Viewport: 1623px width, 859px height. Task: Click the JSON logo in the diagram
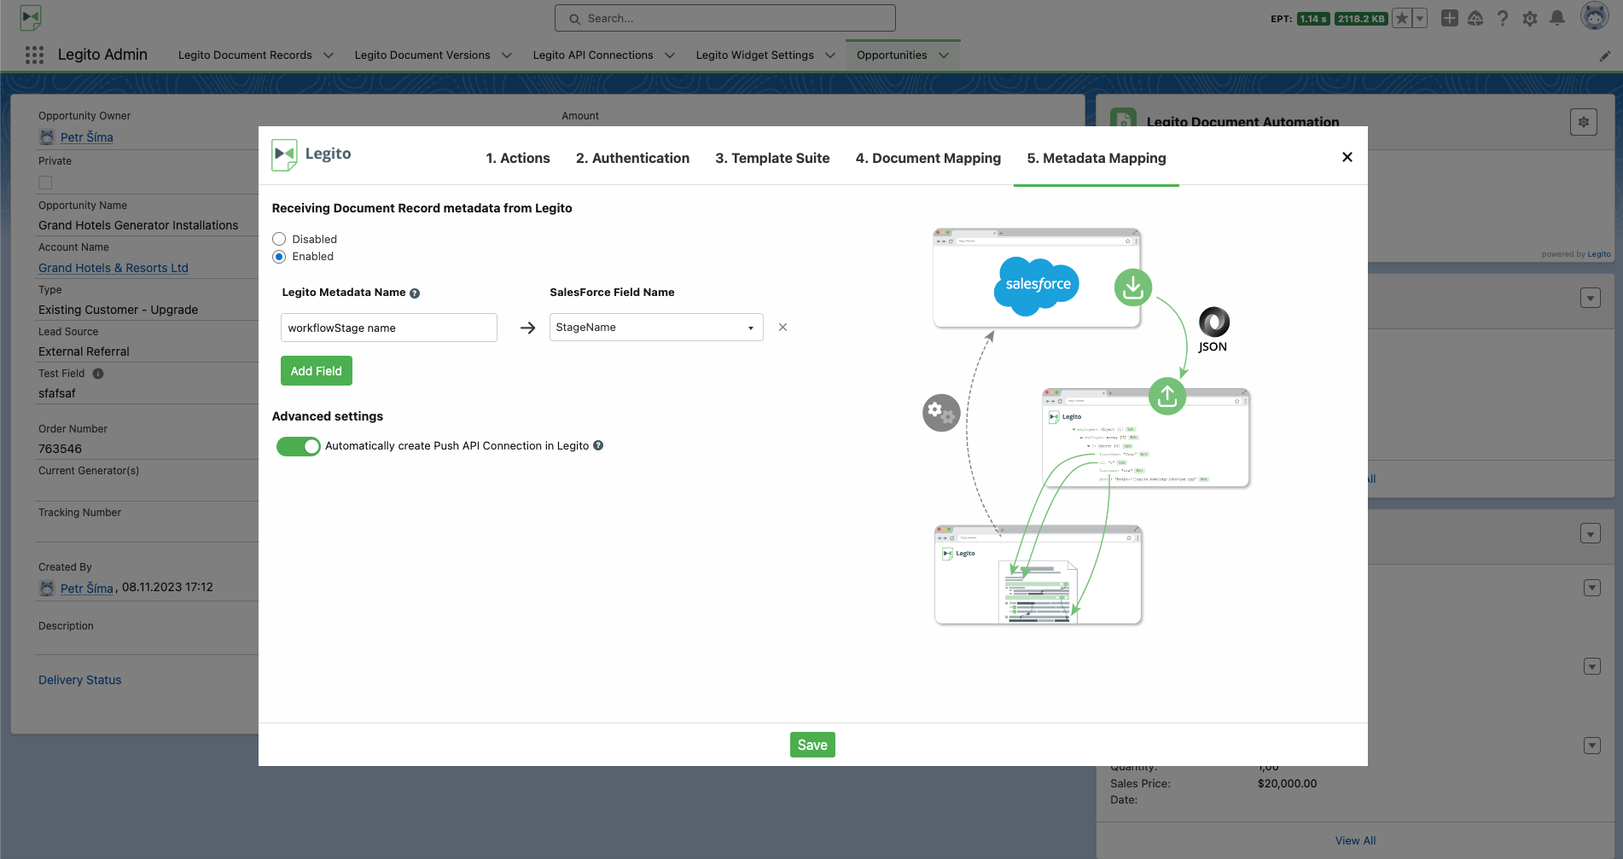pos(1213,329)
